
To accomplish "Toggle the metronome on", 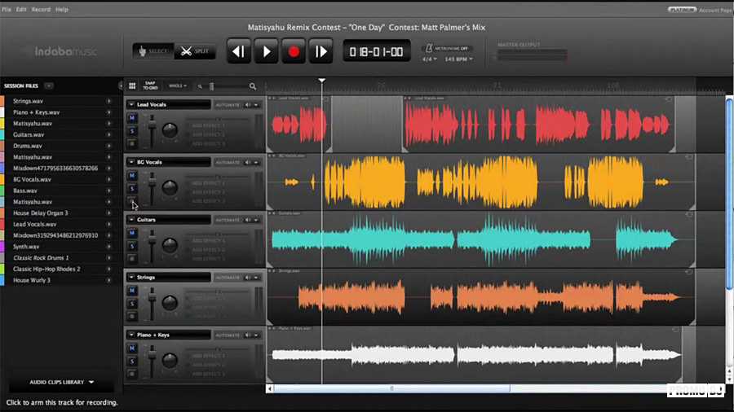I will click(447, 48).
